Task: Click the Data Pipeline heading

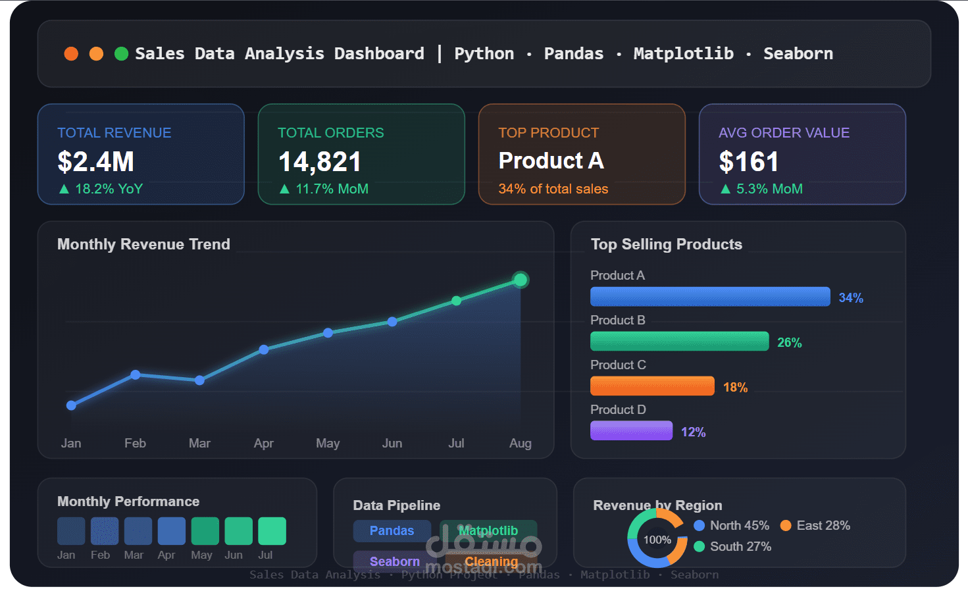Action: click(397, 505)
